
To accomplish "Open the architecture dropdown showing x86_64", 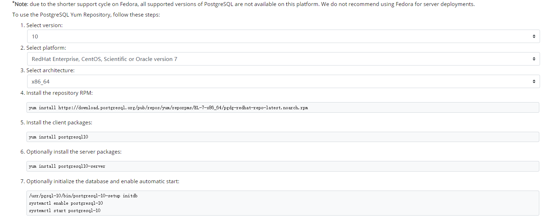I will click(x=247, y=81).
